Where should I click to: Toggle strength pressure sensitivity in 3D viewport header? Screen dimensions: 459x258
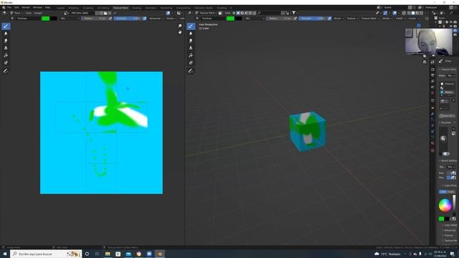coord(329,19)
